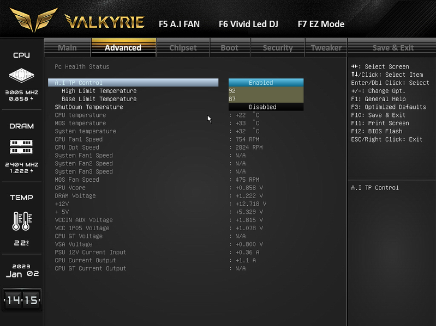Viewport: 436px width, 326px height.
Task: Edit Base Limit Temperature value 87
Action: point(266,99)
